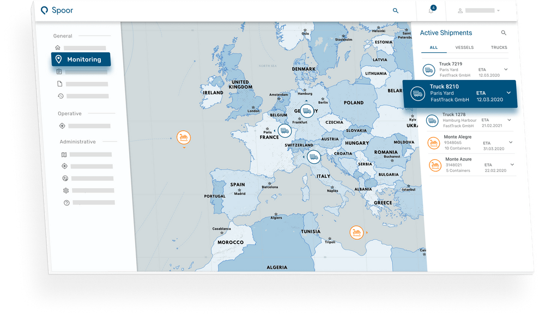The image size is (545, 316).
Task: Expand the Monte Azure shipment chevron
Action: click(x=512, y=164)
